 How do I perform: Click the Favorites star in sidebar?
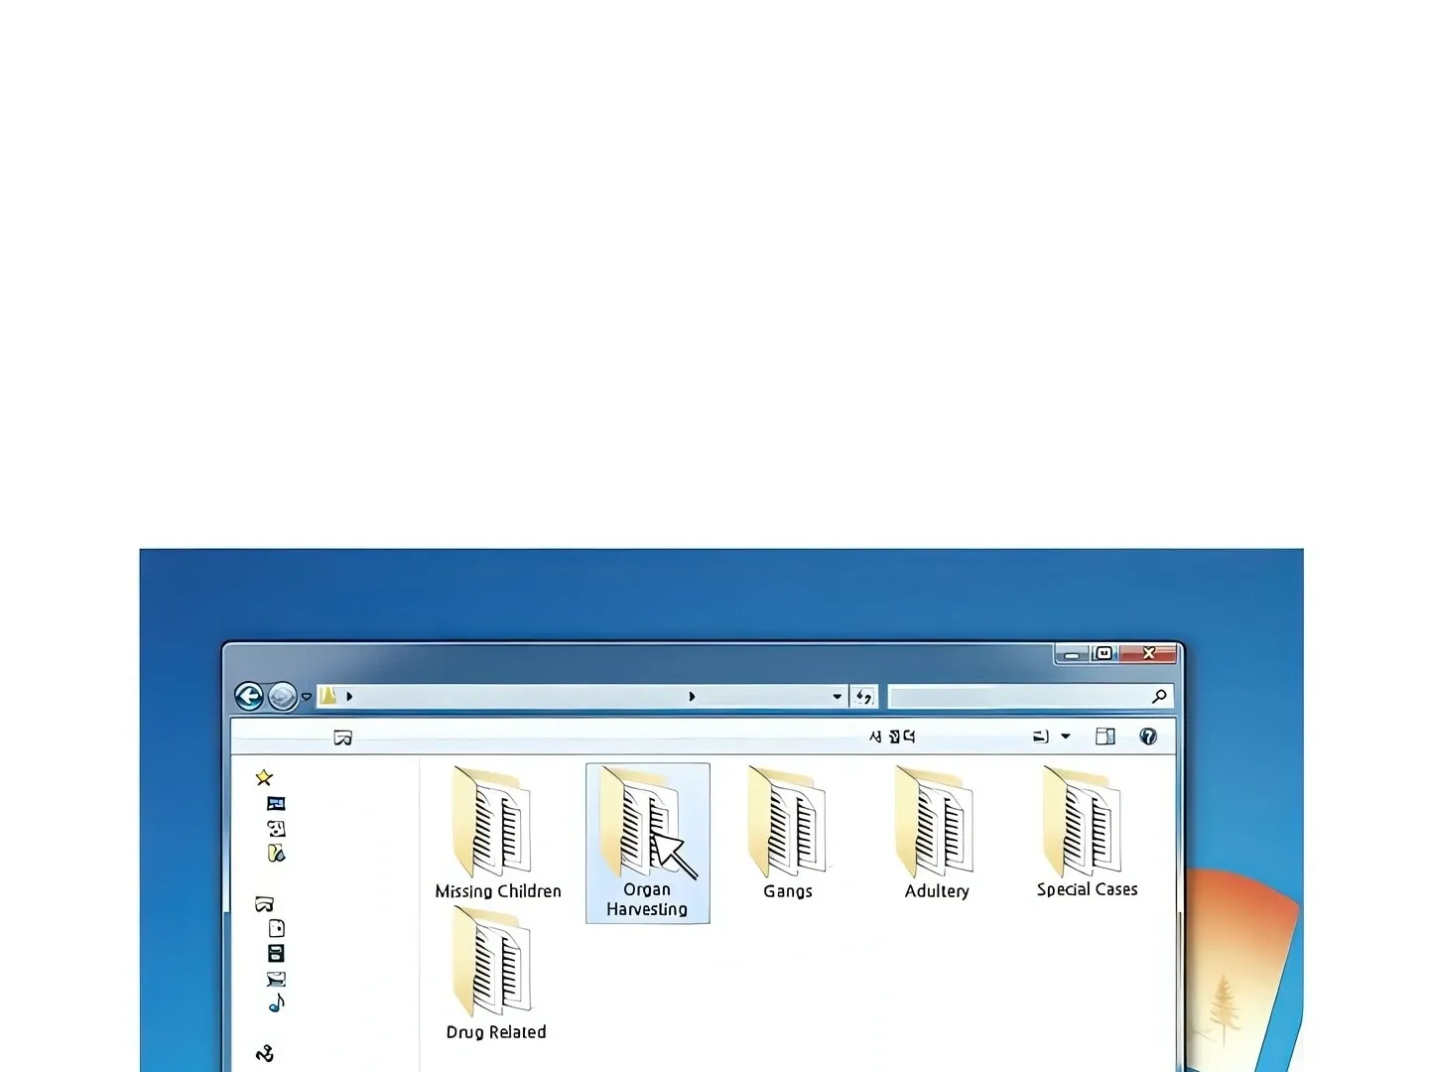click(x=264, y=777)
